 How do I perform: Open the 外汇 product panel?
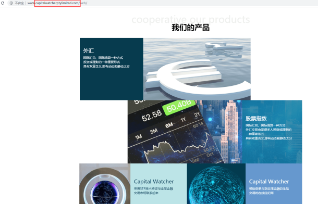(x=112, y=69)
